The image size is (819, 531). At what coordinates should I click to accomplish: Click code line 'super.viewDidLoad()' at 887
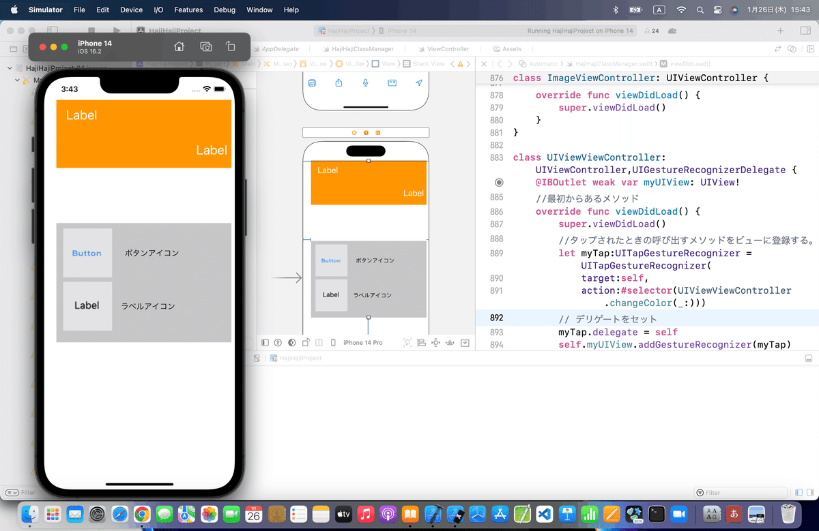tap(612, 224)
